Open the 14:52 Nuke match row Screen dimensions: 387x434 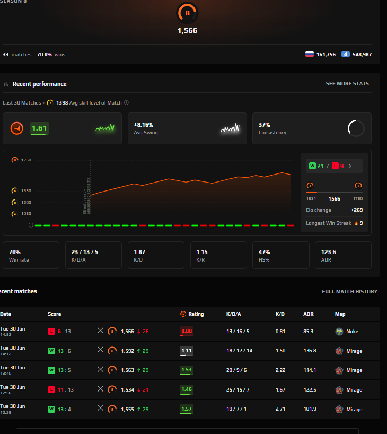(190, 331)
